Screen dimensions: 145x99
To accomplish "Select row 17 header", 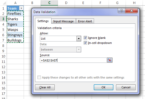I will (3, 93).
